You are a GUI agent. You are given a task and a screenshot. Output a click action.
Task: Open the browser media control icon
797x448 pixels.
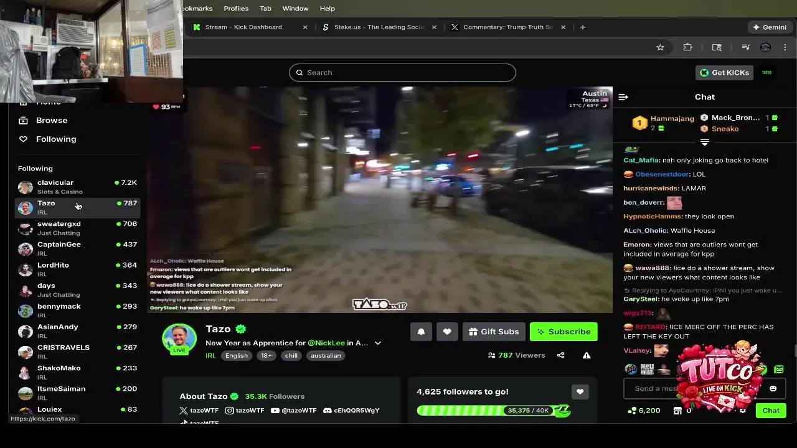click(x=745, y=47)
